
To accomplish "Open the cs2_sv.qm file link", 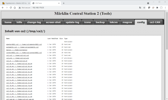I will pyautogui.click(x=19, y=97).
